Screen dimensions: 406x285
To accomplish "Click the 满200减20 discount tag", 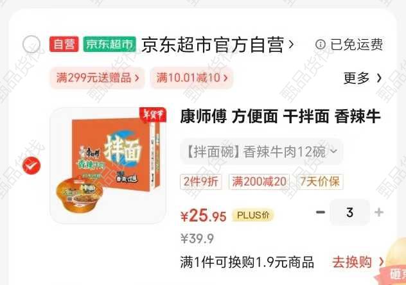I will click(259, 182).
